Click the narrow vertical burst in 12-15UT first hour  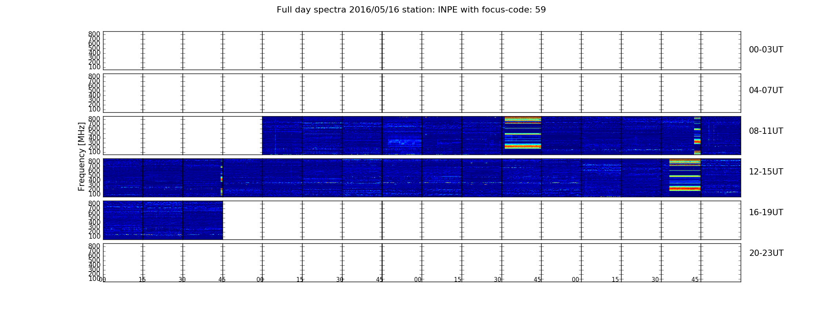[221, 178]
